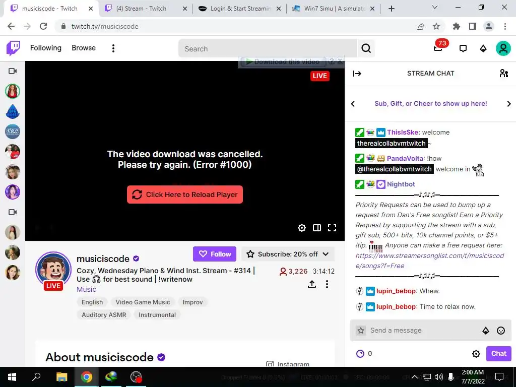Open the Big Moist channel avatar in sidebar
Image resolution: width=516 pixels, height=387 pixels.
click(x=13, y=111)
